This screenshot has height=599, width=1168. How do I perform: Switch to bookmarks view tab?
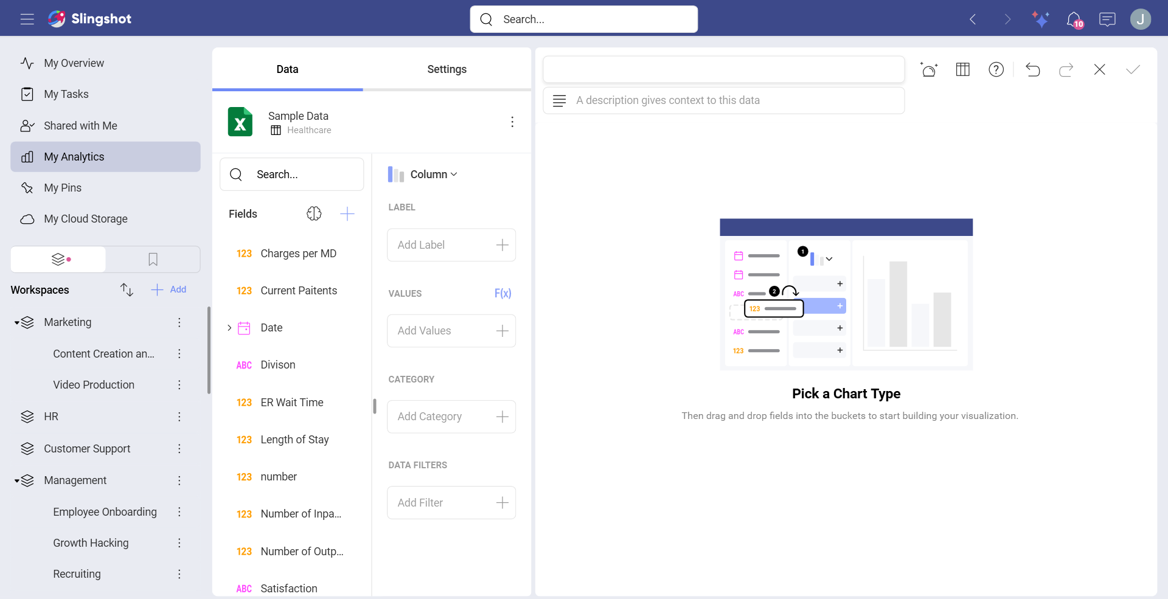[x=153, y=260]
